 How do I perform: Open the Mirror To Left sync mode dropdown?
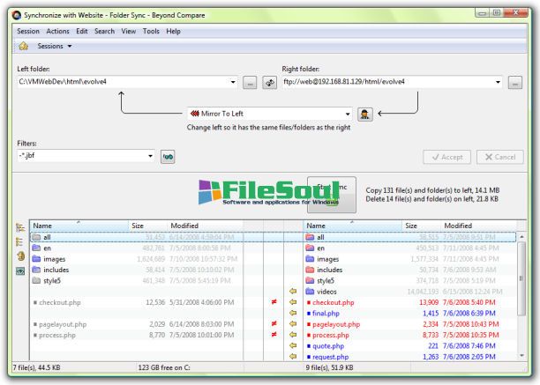pyautogui.click(x=270, y=114)
